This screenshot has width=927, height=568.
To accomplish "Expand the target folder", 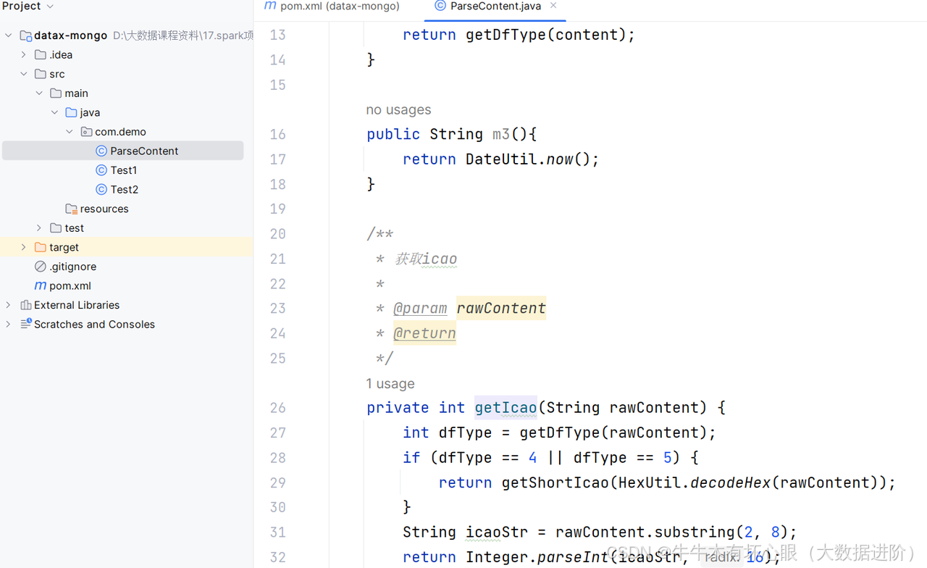I will (24, 247).
